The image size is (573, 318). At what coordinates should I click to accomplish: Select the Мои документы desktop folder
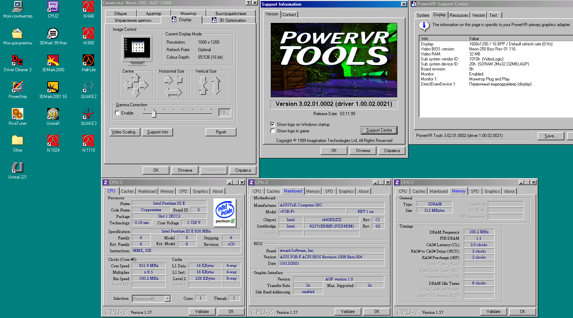pyautogui.click(x=18, y=36)
